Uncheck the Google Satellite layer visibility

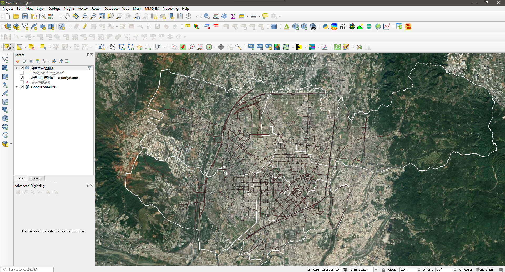pos(22,87)
